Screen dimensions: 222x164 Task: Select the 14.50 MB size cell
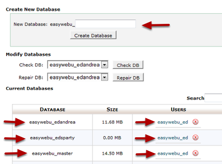(112, 153)
